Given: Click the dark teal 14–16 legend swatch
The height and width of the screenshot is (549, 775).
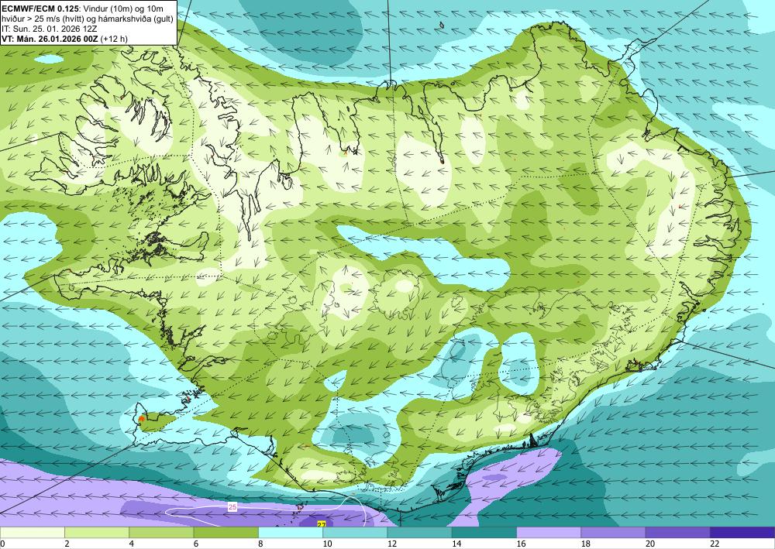Looking at the screenshot, I should (x=484, y=533).
